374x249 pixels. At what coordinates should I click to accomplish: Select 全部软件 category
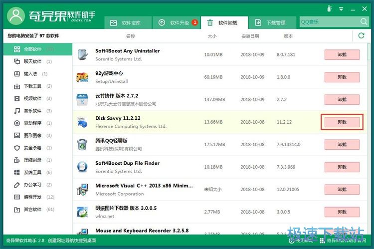click(x=38, y=49)
